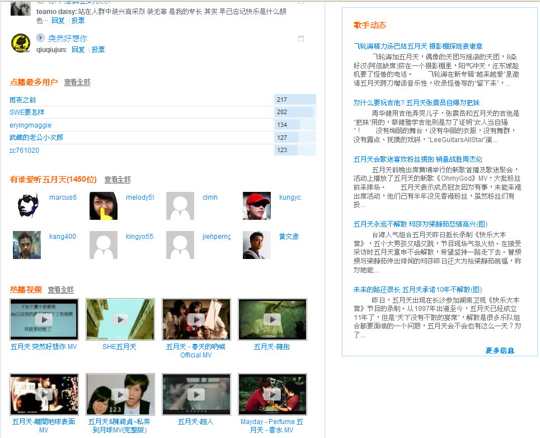Open the title link 五月天-離開地球表面 MV
Viewport: 540px width, 438px height.
click(x=44, y=426)
